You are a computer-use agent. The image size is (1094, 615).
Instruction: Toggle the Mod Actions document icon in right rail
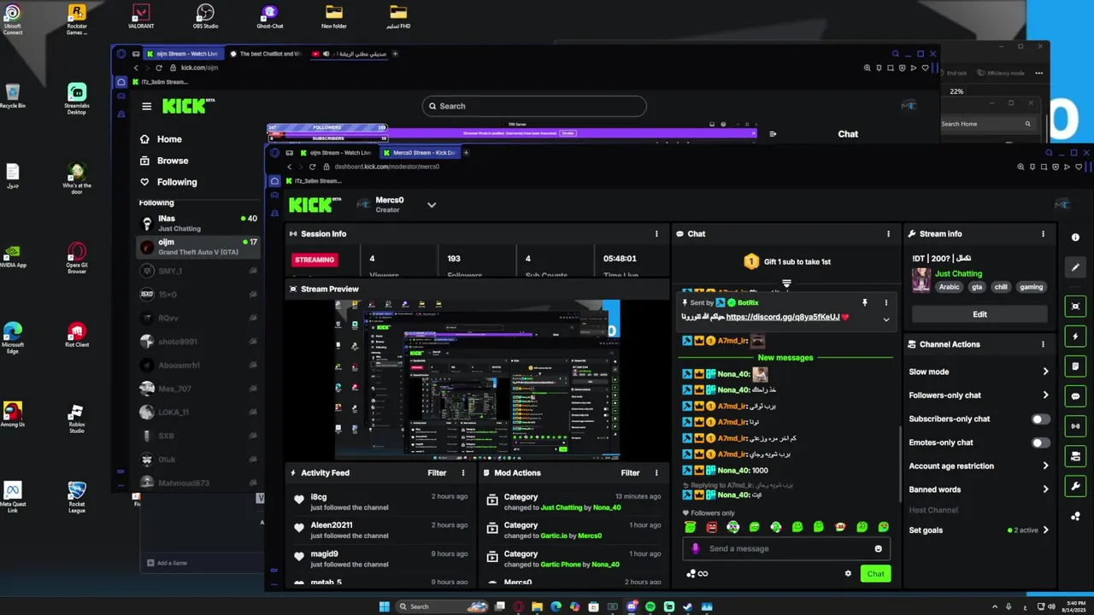(x=1075, y=366)
